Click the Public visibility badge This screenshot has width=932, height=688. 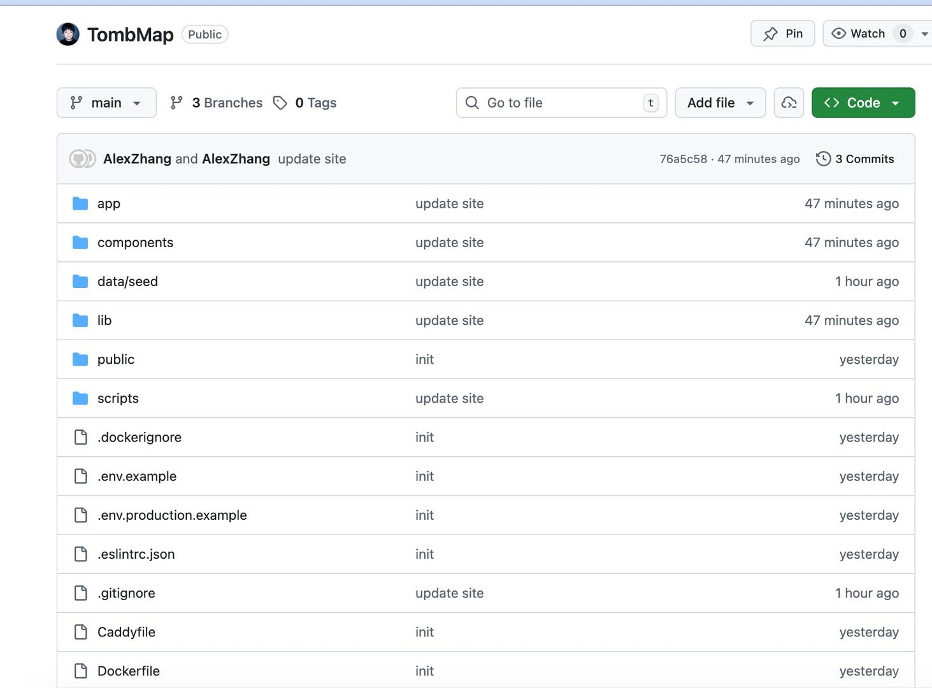[205, 34]
